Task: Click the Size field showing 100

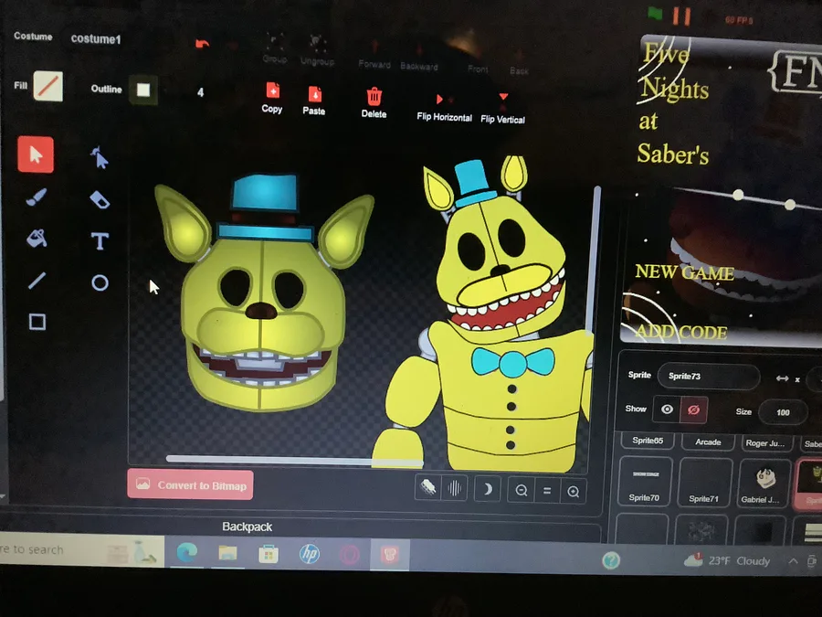Action: 784,412
